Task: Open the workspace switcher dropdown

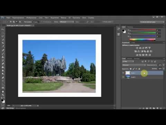Action: tap(152, 22)
